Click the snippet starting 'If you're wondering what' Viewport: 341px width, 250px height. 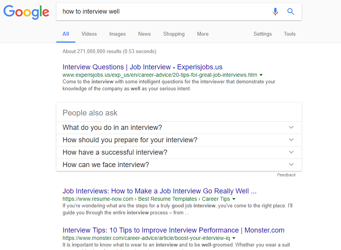click(x=177, y=209)
